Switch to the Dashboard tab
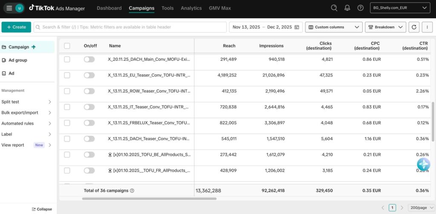 tap(109, 8)
